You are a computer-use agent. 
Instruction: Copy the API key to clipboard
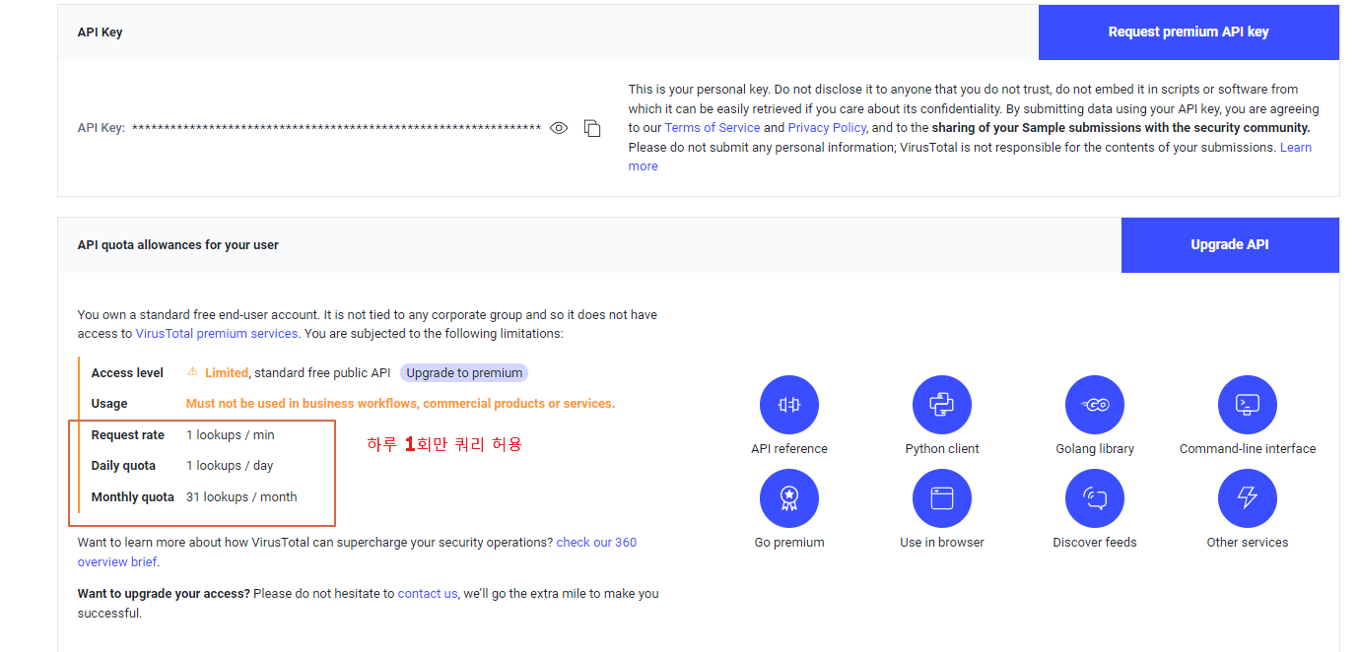click(x=592, y=128)
